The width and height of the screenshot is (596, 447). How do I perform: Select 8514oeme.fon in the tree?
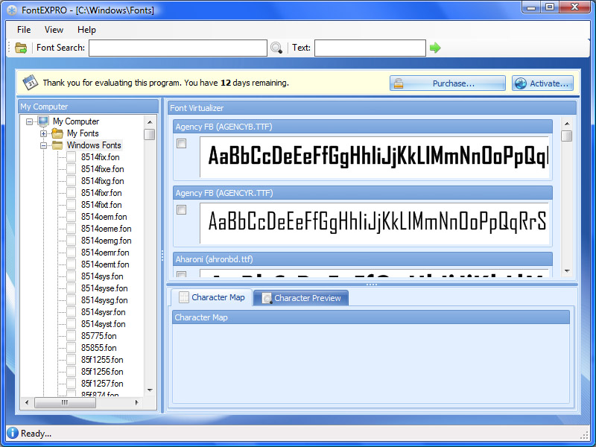pos(106,229)
